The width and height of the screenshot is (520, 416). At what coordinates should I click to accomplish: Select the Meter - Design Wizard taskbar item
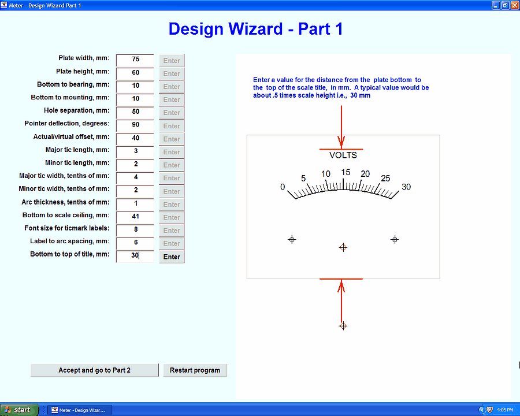[79, 410]
